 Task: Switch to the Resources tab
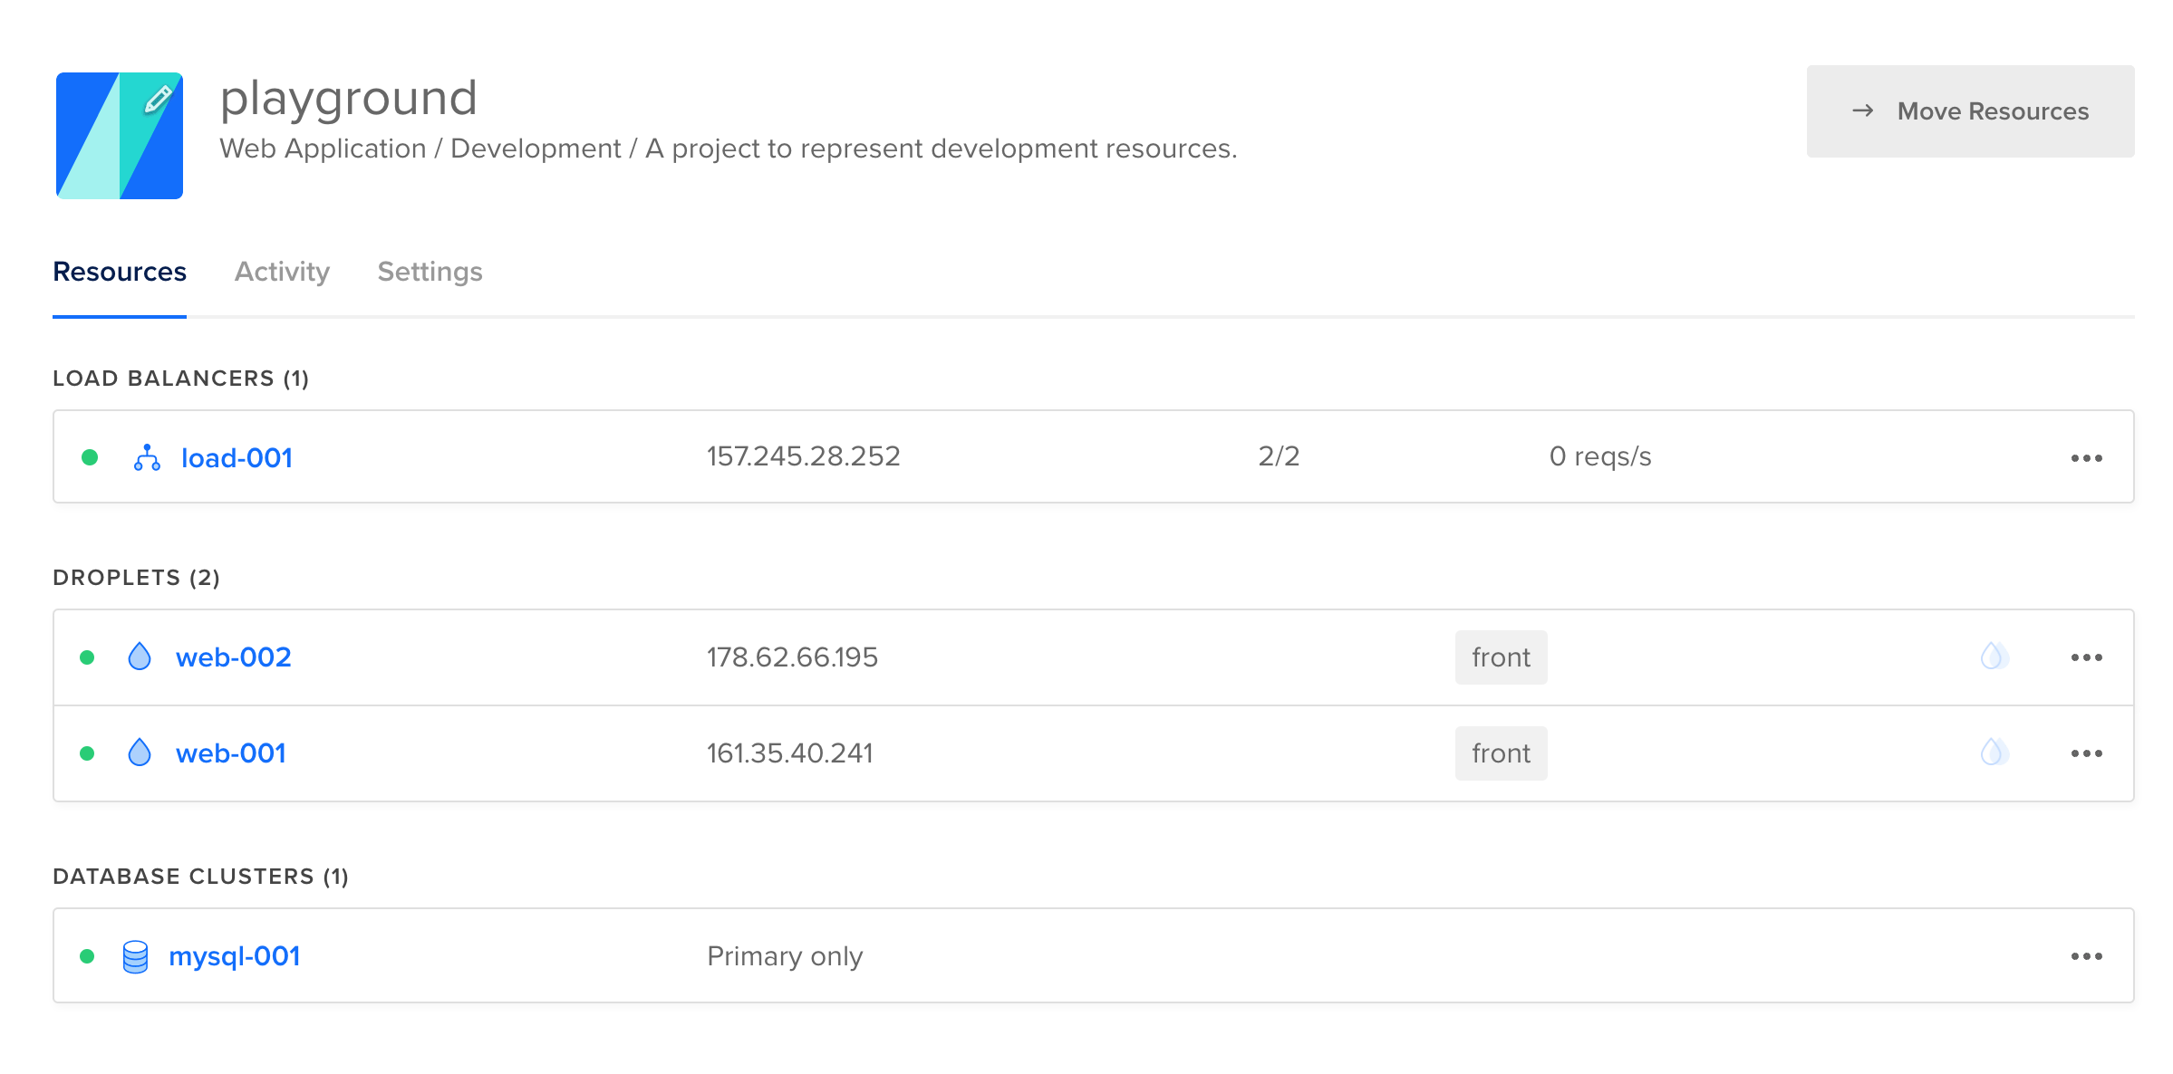[x=120, y=272]
